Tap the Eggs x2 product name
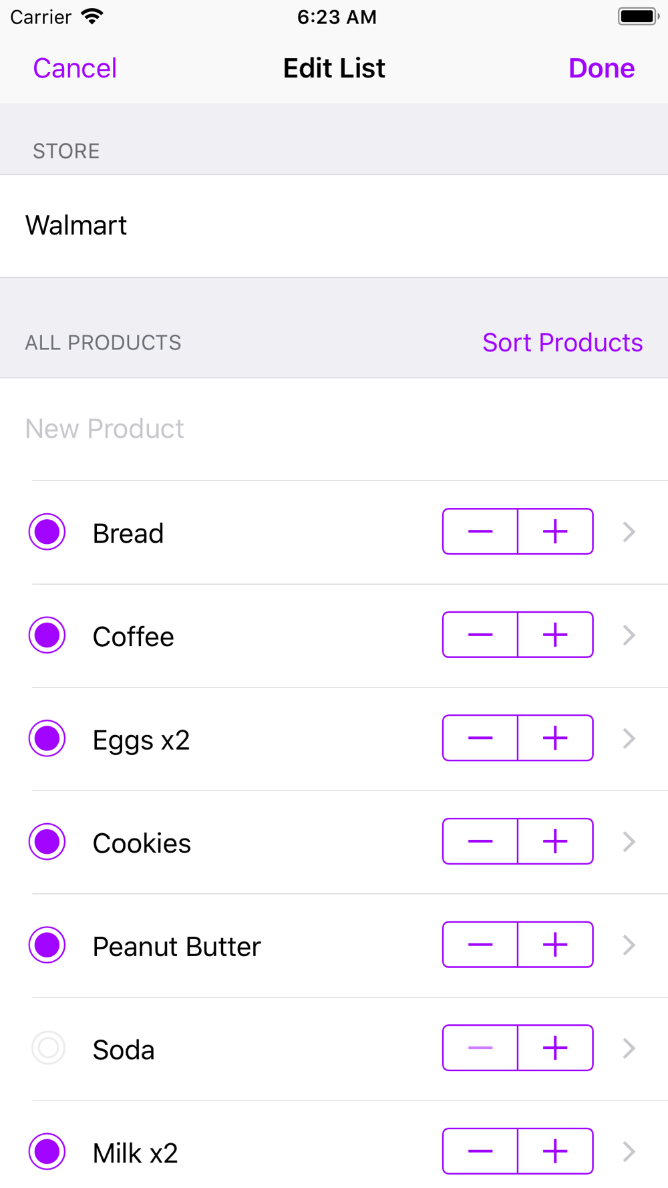668x1188 pixels. tap(141, 740)
